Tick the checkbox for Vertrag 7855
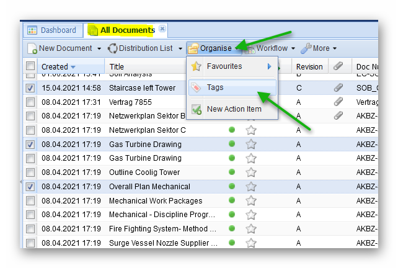 pos(30,102)
